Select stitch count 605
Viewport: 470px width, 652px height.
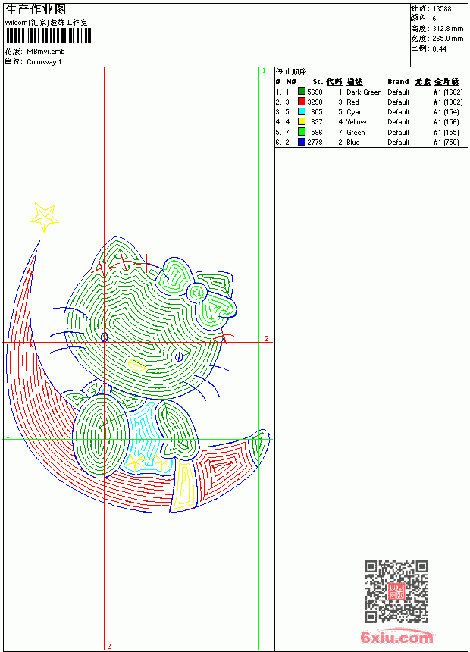[x=317, y=112]
